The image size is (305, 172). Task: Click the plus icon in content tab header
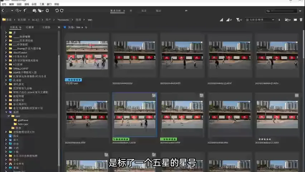pyautogui.click(x=82, y=28)
